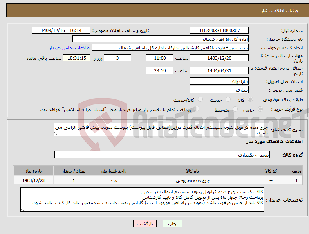Click the item name cell چرخ دنده مخروطی
Image resolution: width=309 pixels, height=234 pixels.
192,180
